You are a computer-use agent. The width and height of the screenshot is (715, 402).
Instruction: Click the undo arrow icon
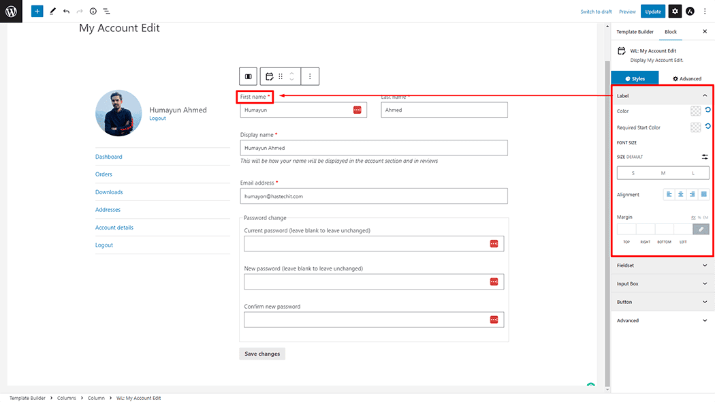coord(66,12)
